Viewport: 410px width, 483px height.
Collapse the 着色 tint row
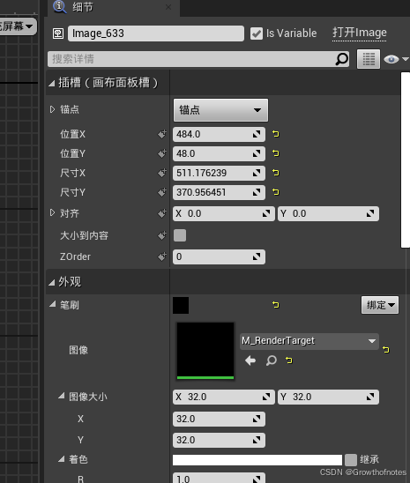(x=62, y=459)
